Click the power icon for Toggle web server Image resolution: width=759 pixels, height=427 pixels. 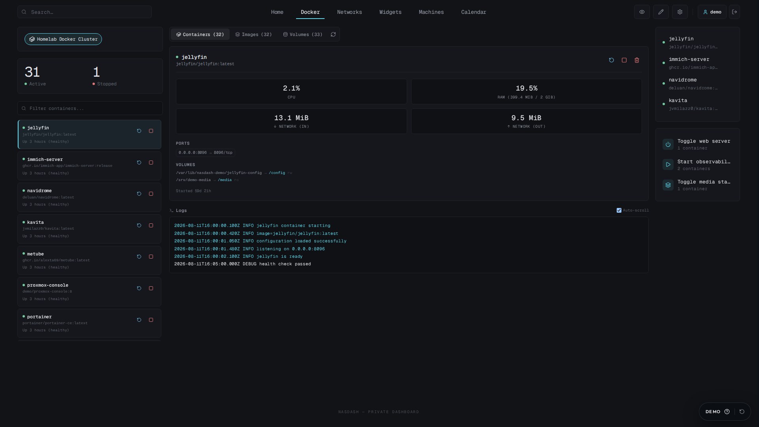(x=668, y=144)
